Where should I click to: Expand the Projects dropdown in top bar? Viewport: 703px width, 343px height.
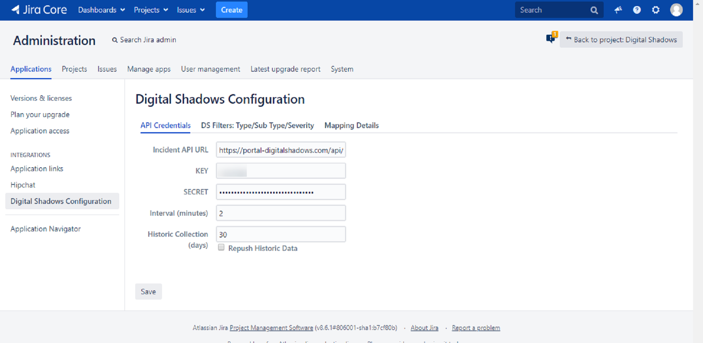click(x=151, y=10)
